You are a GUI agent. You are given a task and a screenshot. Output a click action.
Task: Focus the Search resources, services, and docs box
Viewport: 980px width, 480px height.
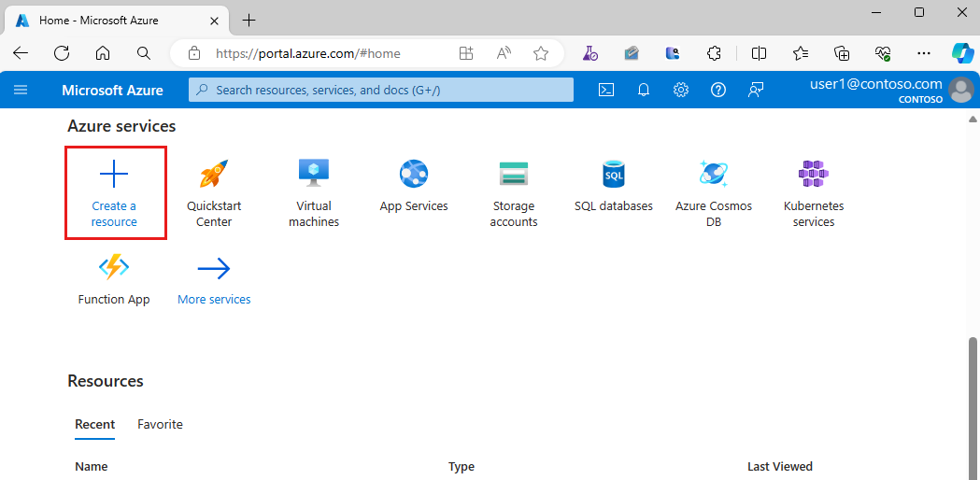click(x=380, y=90)
